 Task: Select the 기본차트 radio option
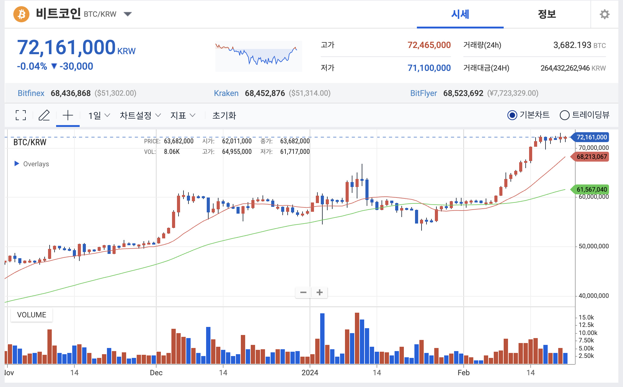click(512, 115)
